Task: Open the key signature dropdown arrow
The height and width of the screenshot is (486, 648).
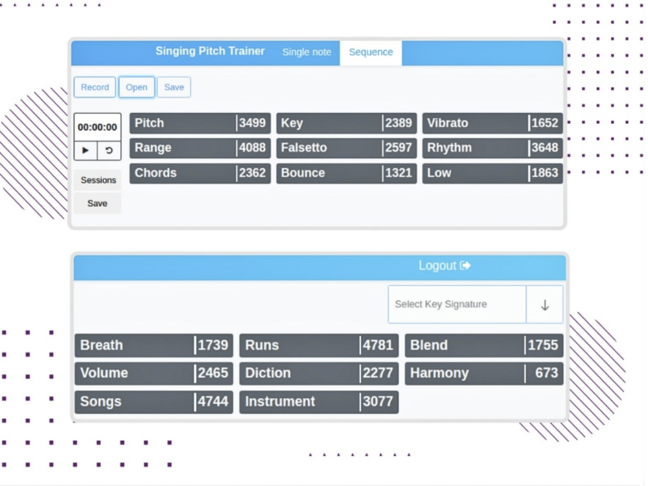Action: coord(545,305)
